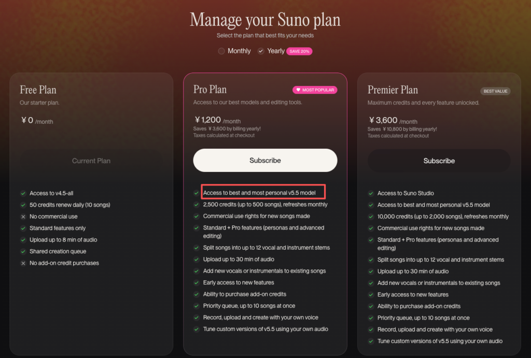Click the X icon next to No commercial use
531x358 pixels.
(23, 216)
